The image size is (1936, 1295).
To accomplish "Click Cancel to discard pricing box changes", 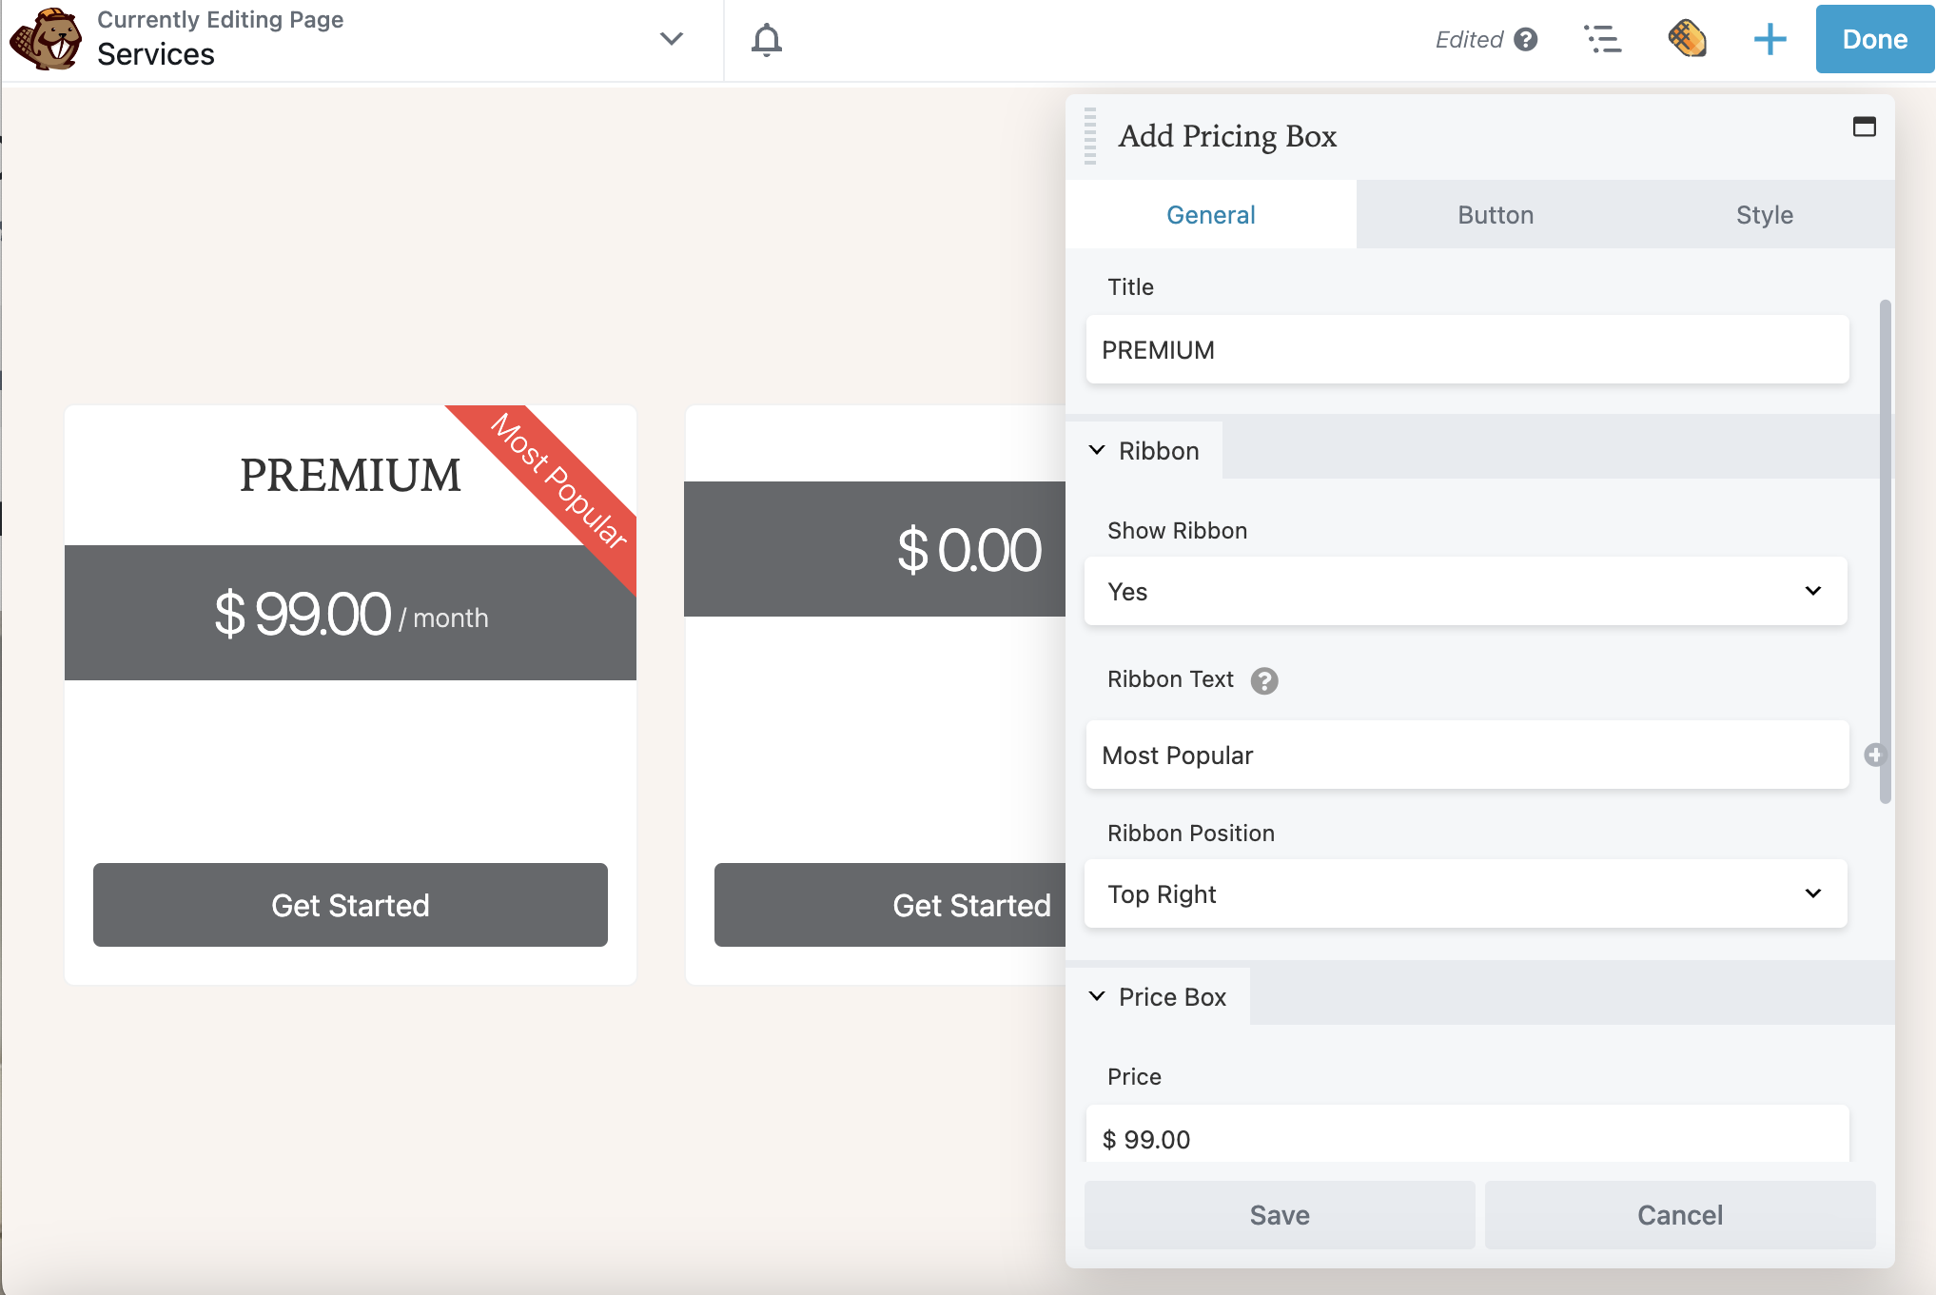I will (1679, 1214).
